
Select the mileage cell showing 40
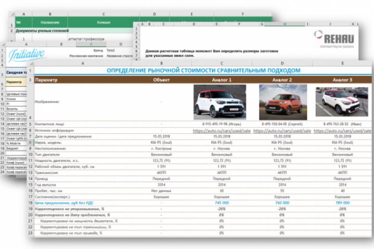coord(342,191)
